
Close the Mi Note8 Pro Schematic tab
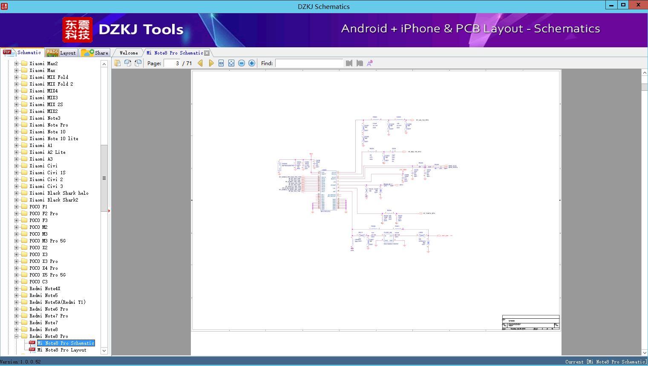click(207, 53)
